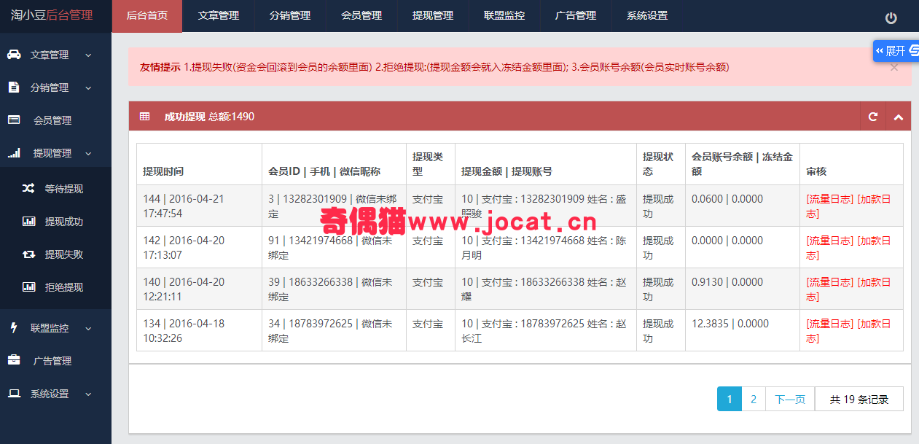Viewport: 919px width, 444px height.
Task: Open 加款日志 for record 134
Action: 849,330
